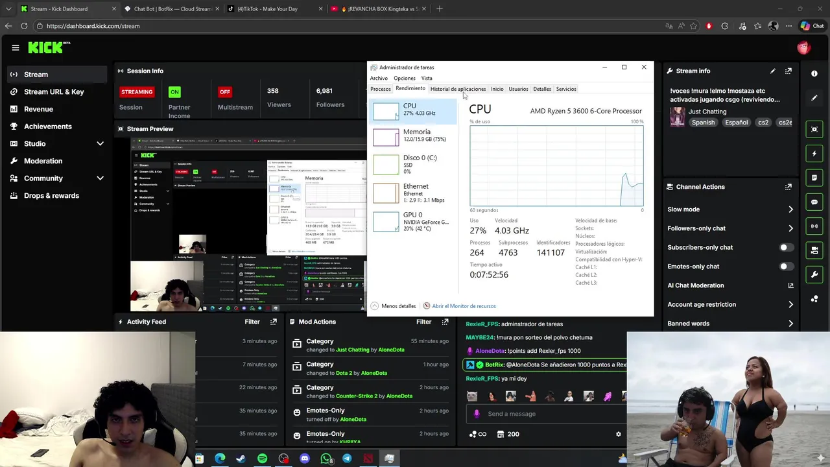Select Memoria graph in Task Manager

pyautogui.click(x=414, y=136)
